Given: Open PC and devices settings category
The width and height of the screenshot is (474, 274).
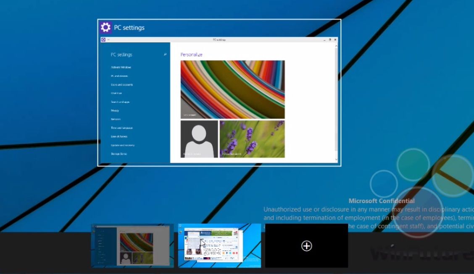Looking at the screenshot, I should click(x=119, y=76).
